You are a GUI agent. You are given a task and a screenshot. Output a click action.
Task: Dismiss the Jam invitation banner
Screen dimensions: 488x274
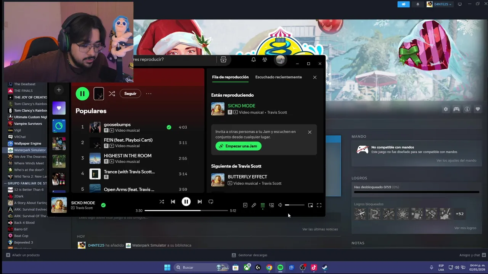pos(310,132)
